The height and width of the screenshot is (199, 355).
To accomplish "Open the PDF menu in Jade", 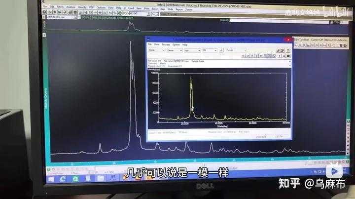I will click(x=91, y=7).
